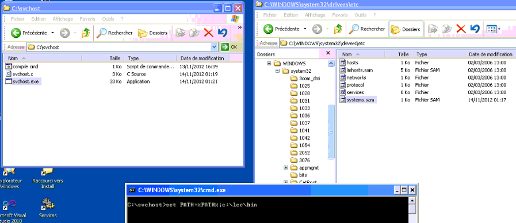Select protocol file
This screenshot has height=223, width=516.
(352, 85)
